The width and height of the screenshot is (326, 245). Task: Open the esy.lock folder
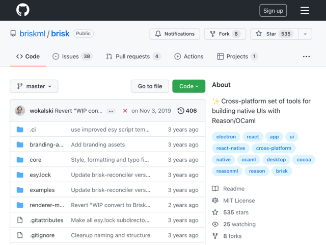(x=40, y=175)
